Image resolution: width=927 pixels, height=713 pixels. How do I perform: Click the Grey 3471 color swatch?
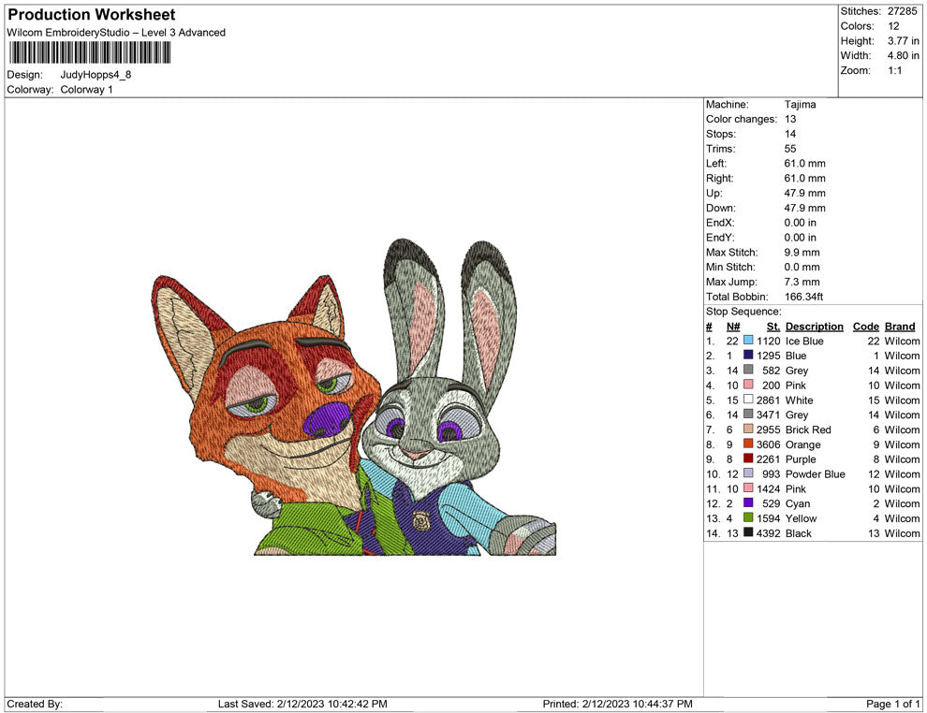point(748,415)
